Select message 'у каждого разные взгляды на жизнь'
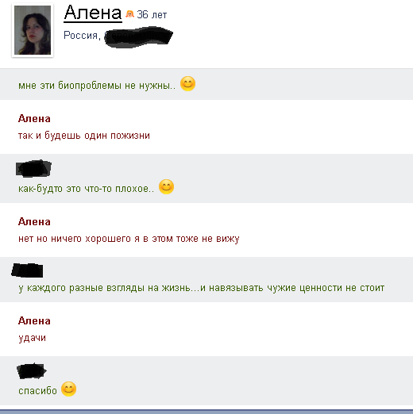This screenshot has width=413, height=414. tap(201, 288)
